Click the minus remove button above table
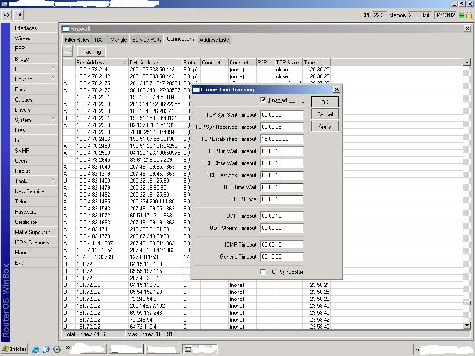Image resolution: width=475 pixels, height=356 pixels. point(68,51)
